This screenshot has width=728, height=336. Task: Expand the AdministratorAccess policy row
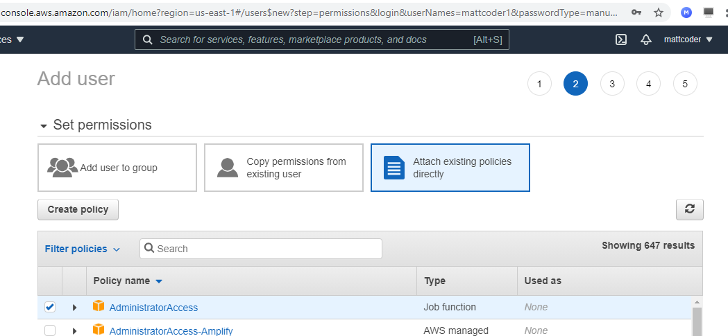pos(74,308)
